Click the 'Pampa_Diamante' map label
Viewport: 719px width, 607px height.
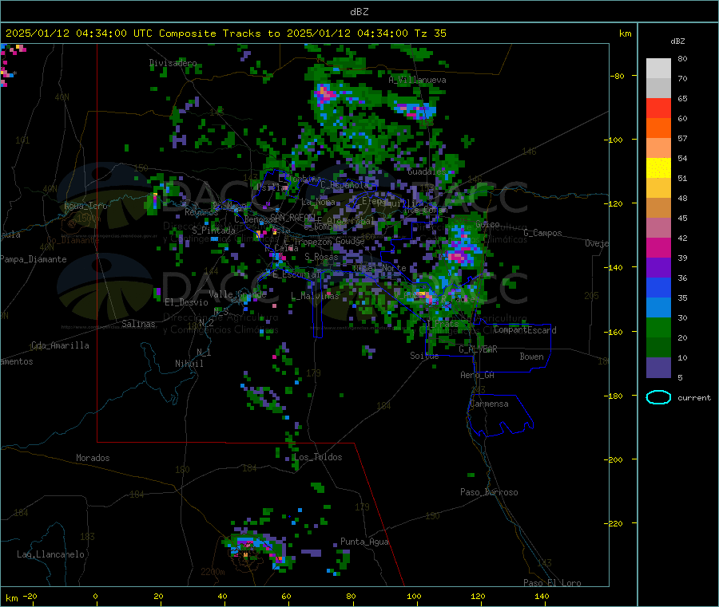pos(34,259)
